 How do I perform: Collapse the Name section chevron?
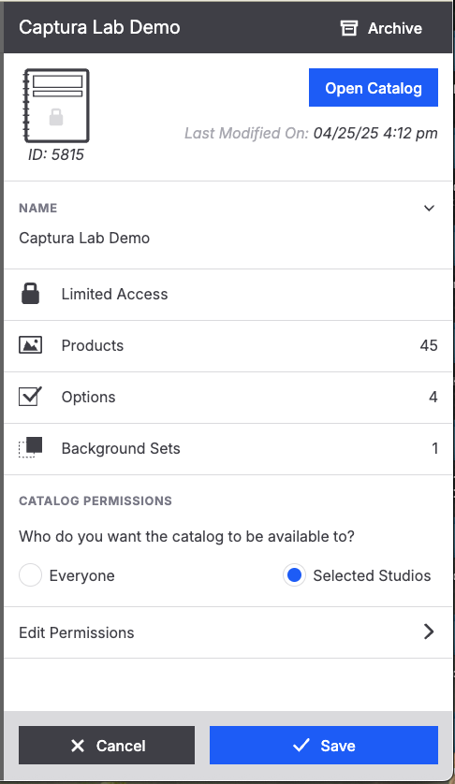[429, 208]
